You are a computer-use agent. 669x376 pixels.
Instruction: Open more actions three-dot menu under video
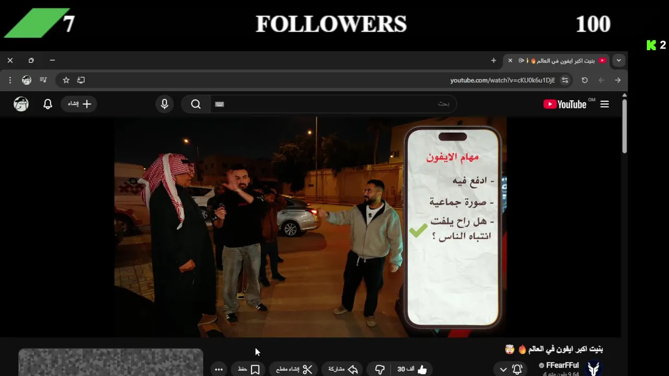(219, 369)
